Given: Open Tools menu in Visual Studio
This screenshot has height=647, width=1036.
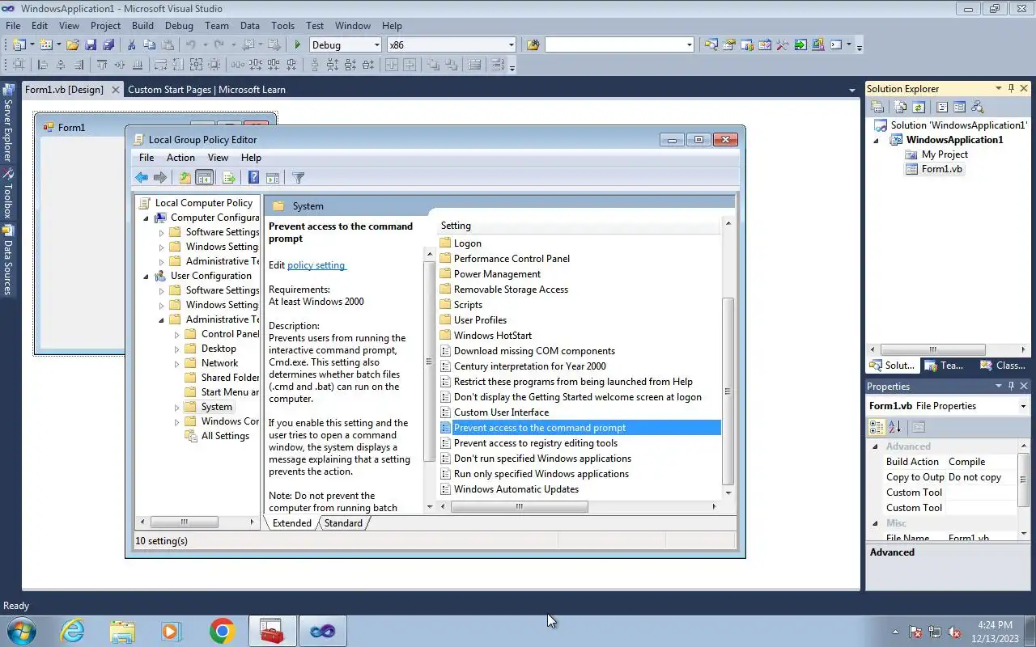Looking at the screenshot, I should point(282,26).
